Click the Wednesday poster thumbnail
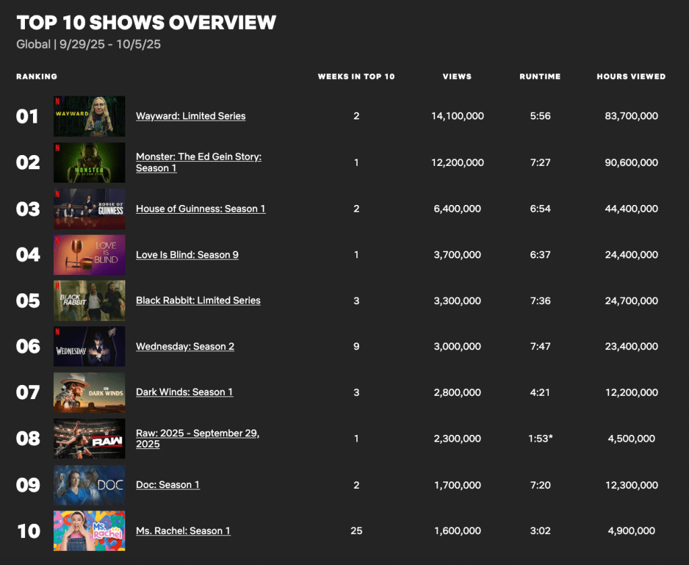Screen dimensions: 689x565 pos(89,347)
